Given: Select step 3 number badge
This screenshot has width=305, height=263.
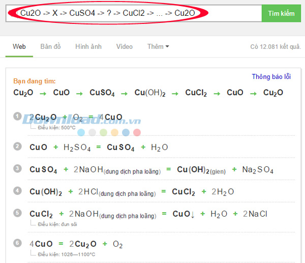Looking at the screenshot, I should coord(17,168).
